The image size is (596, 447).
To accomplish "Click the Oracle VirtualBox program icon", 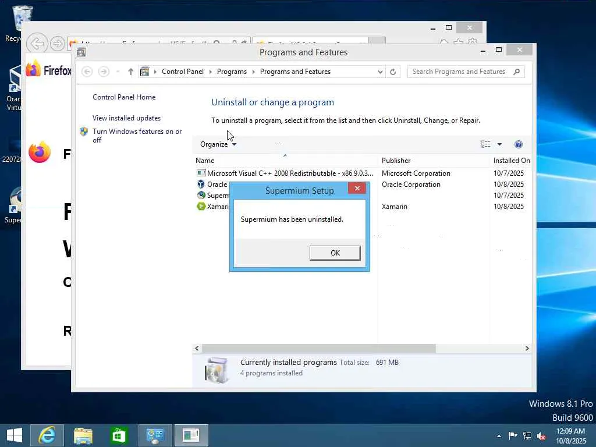I will pyautogui.click(x=201, y=184).
